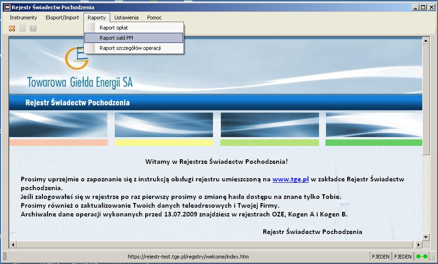438x264 pixels.
Task: Click the status bar resize grip
Action: [x=432, y=257]
